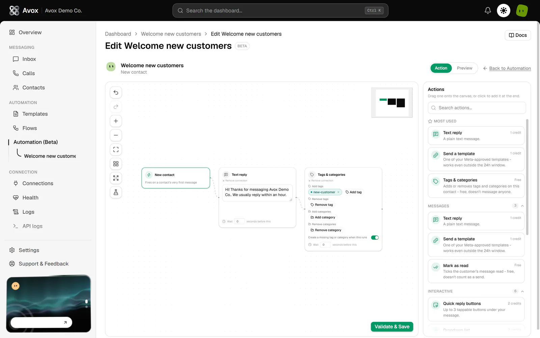
Task: Zoom in with the plus button
Action: click(x=116, y=121)
